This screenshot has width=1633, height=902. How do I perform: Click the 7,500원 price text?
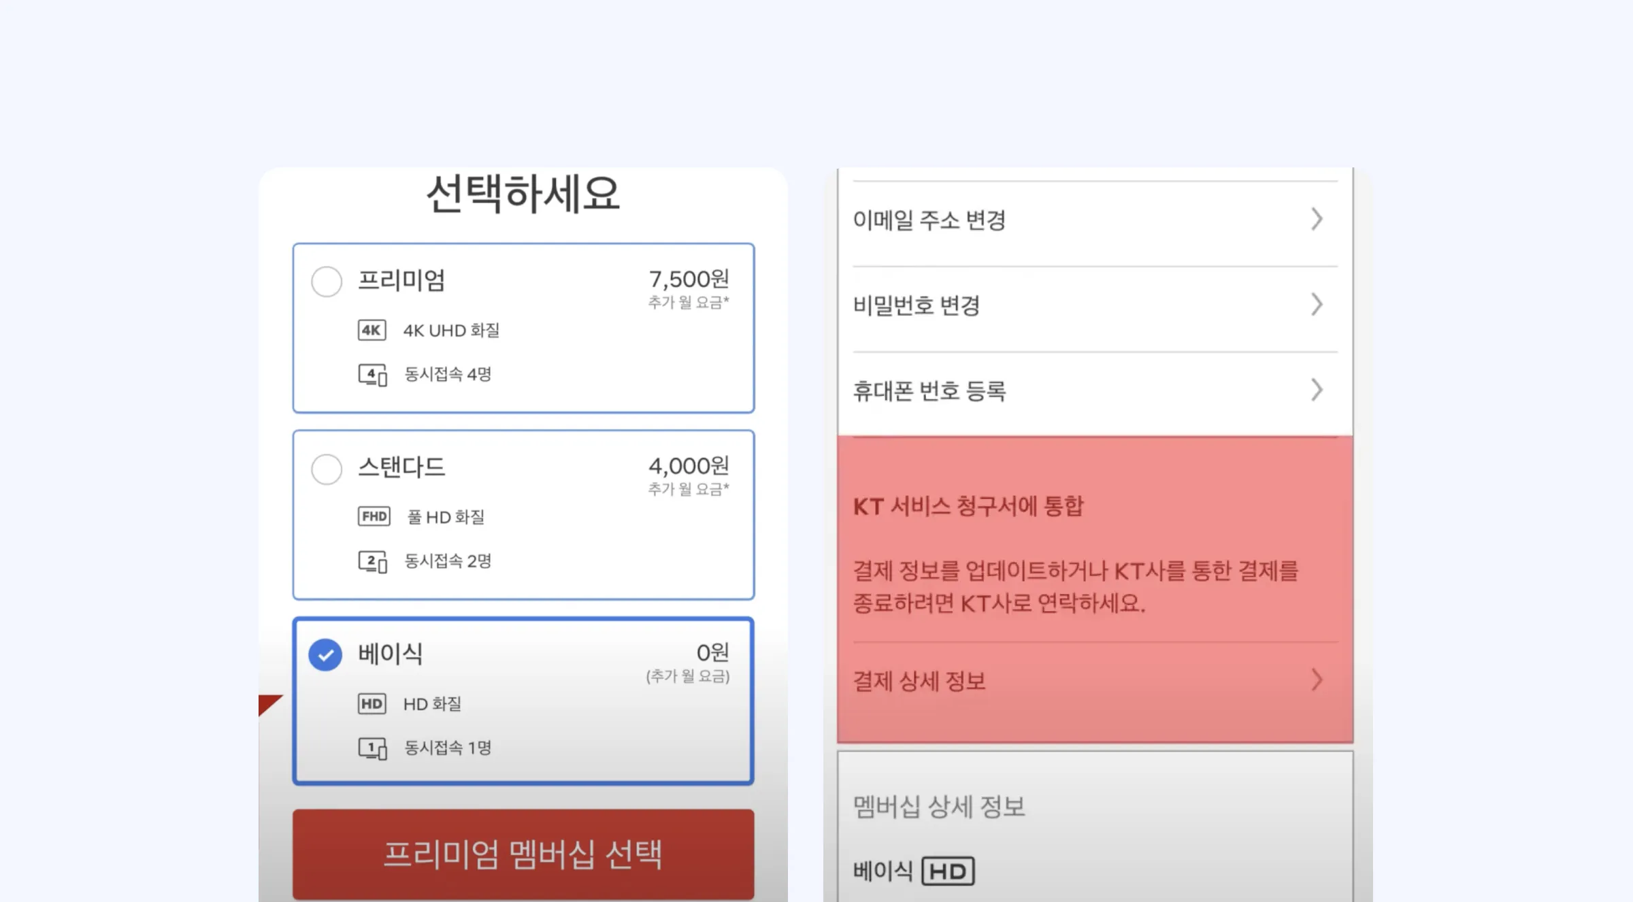[x=689, y=279]
